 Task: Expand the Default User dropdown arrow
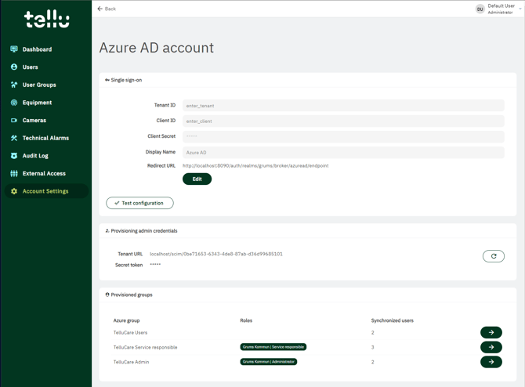pyautogui.click(x=520, y=9)
